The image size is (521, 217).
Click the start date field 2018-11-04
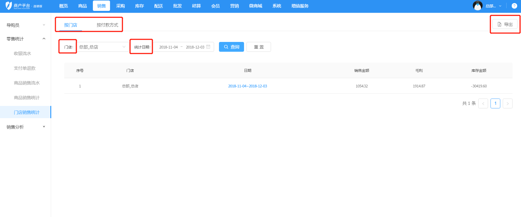point(168,47)
